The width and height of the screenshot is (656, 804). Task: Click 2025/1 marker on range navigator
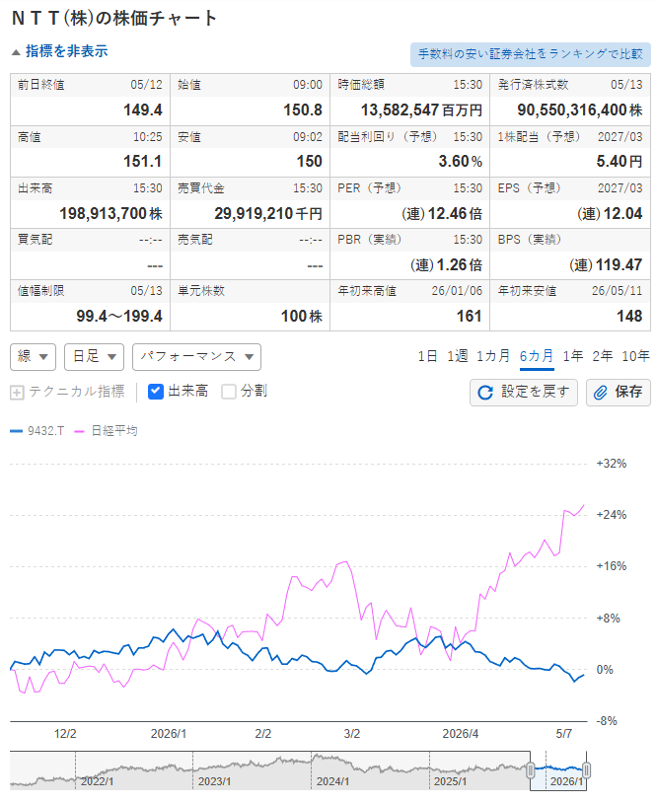click(451, 782)
